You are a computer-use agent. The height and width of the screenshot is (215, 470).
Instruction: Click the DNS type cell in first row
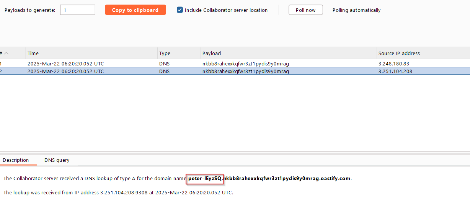point(165,64)
